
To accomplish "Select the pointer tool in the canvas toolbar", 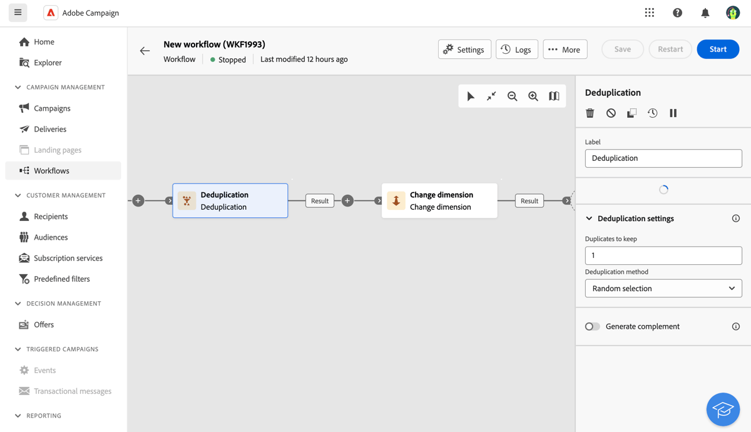I will click(471, 96).
